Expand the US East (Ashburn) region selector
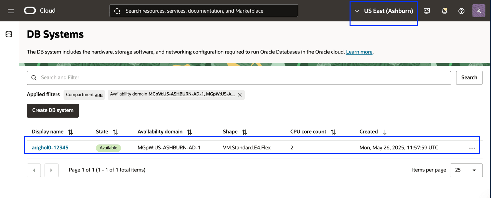 point(384,11)
